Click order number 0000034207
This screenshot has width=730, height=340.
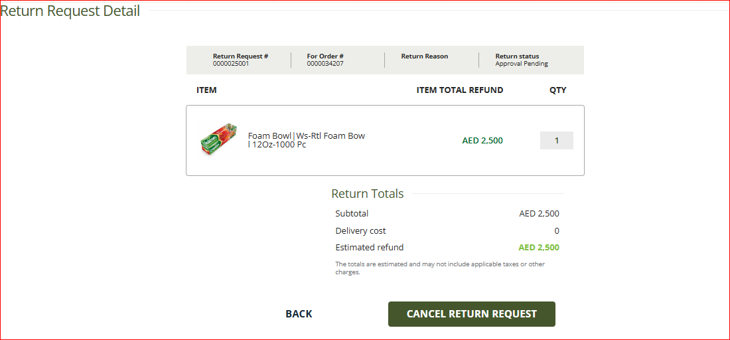coord(325,64)
